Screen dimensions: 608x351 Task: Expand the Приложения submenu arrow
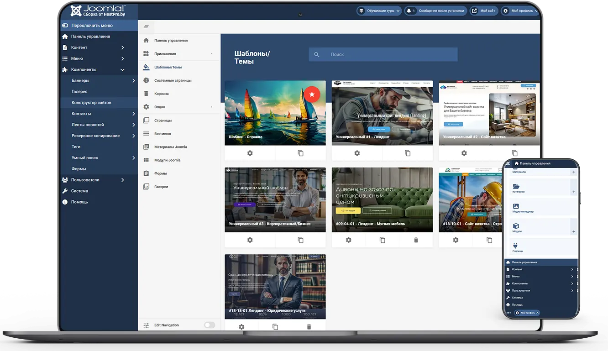click(x=211, y=54)
